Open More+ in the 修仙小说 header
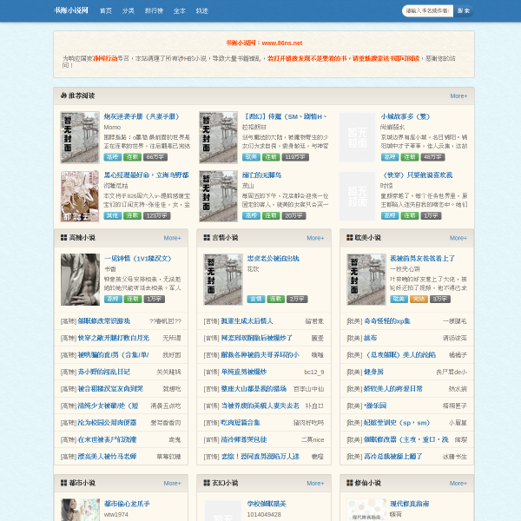 [458, 483]
